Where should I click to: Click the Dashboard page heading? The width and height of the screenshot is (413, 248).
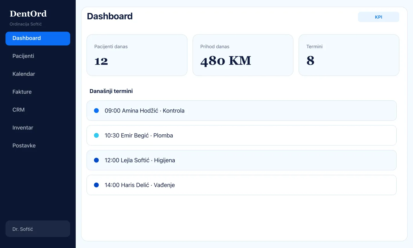(110, 16)
